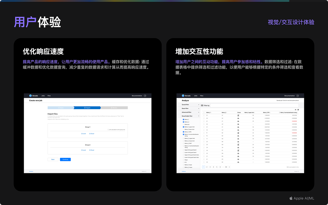
Task: Jump to page 59 in pagination
Action: pos(226,167)
